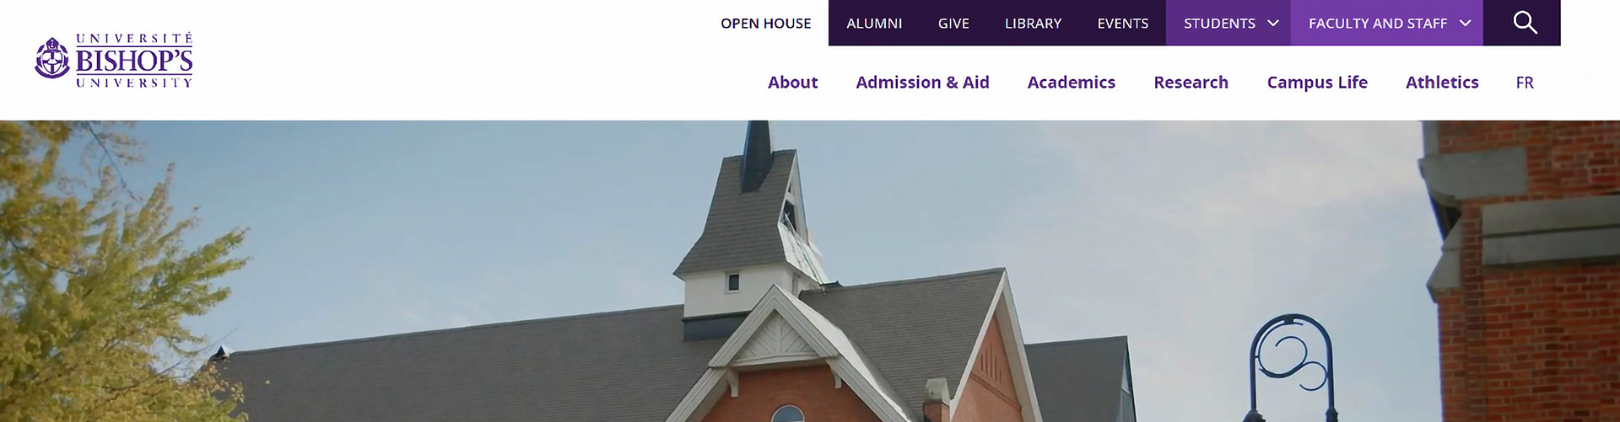Click the Bishop's University crest logo

click(52, 59)
